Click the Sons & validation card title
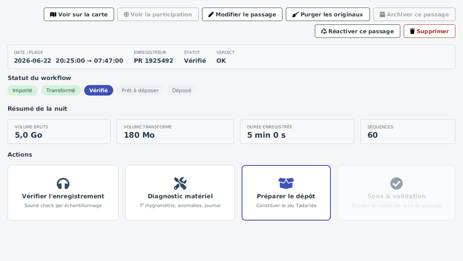 click(396, 196)
